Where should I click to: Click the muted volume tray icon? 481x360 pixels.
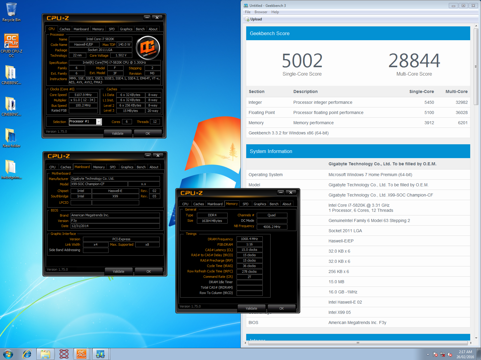point(450,354)
